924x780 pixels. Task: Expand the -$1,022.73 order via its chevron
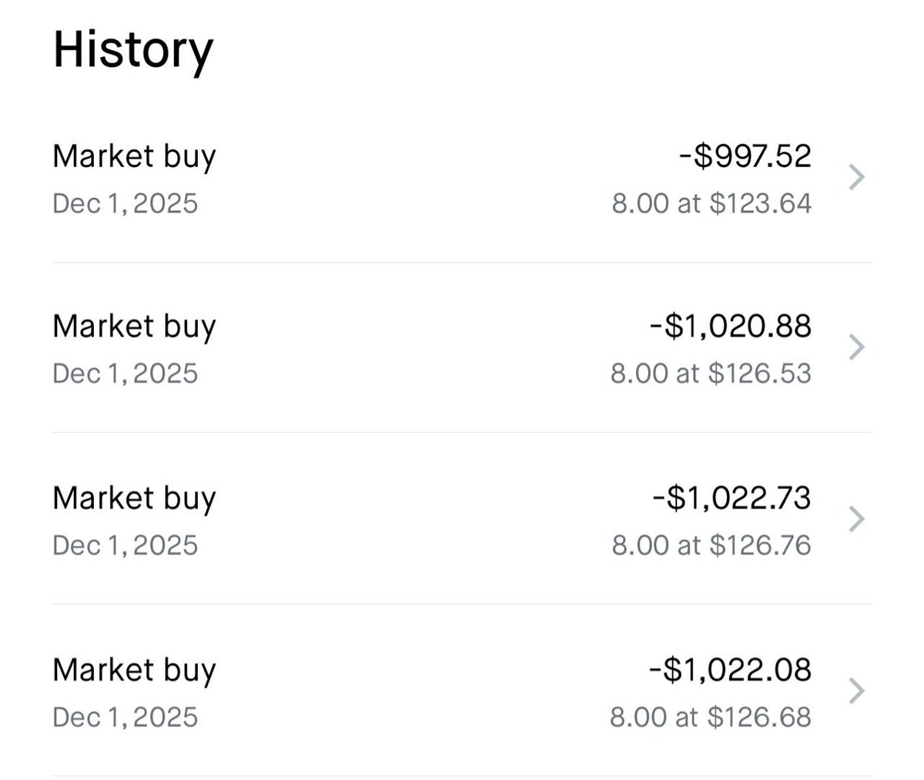(x=856, y=520)
